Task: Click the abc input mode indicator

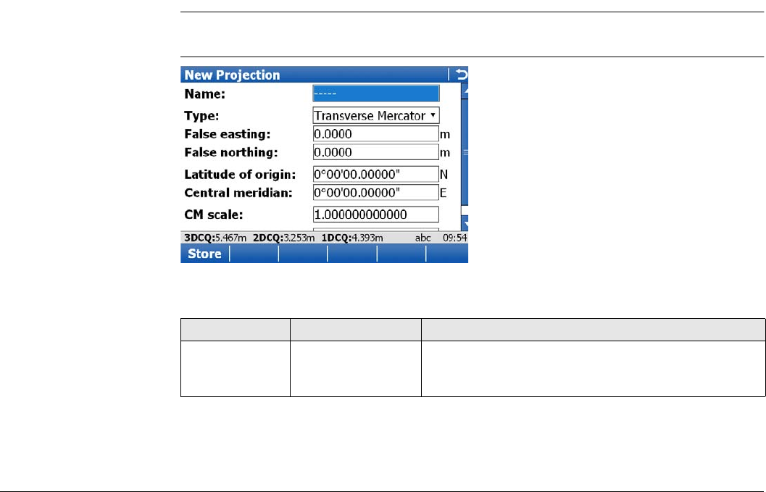Action: click(423, 238)
